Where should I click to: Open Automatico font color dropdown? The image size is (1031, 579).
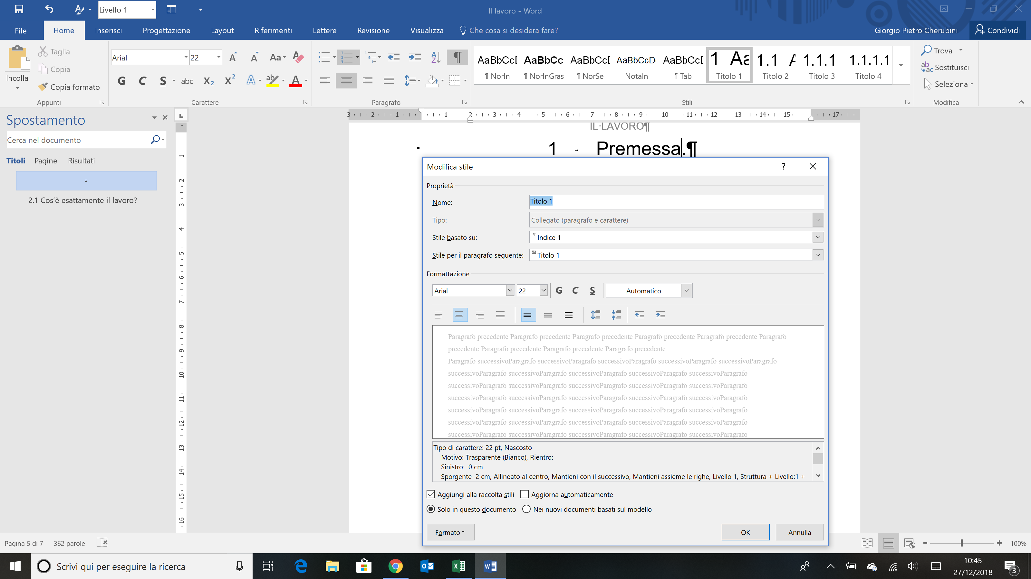point(686,290)
